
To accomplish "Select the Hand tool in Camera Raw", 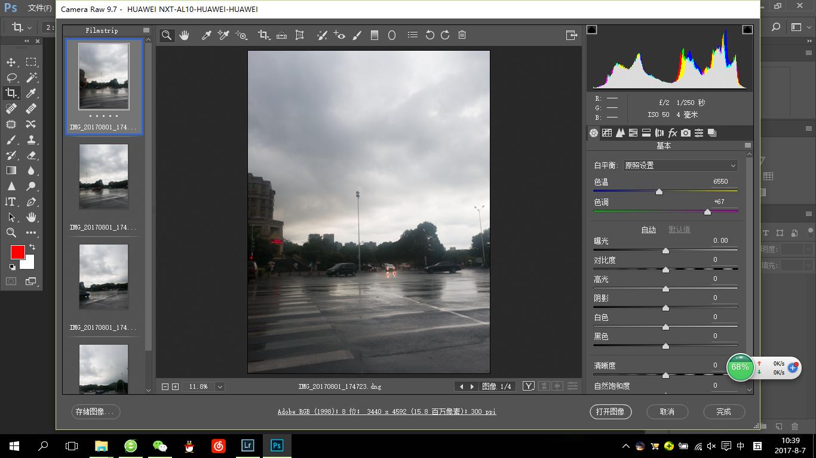I will pyautogui.click(x=184, y=35).
